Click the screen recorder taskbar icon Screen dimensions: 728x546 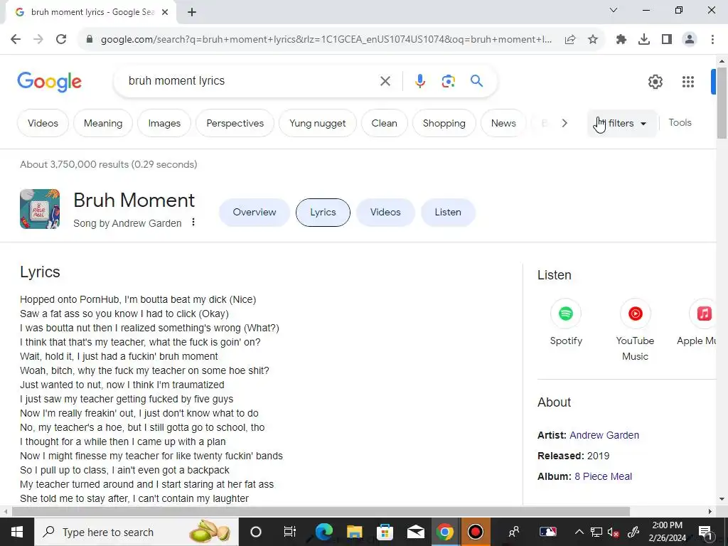[475, 532]
